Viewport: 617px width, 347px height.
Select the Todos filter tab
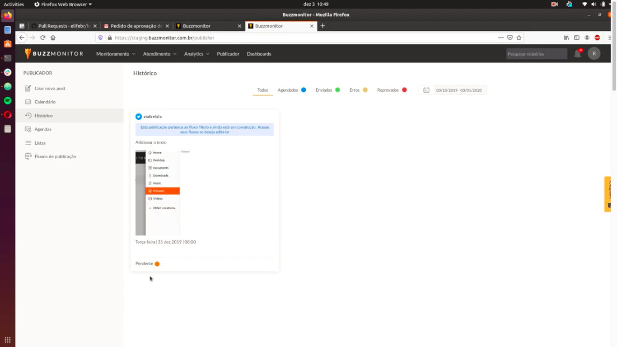click(x=262, y=90)
